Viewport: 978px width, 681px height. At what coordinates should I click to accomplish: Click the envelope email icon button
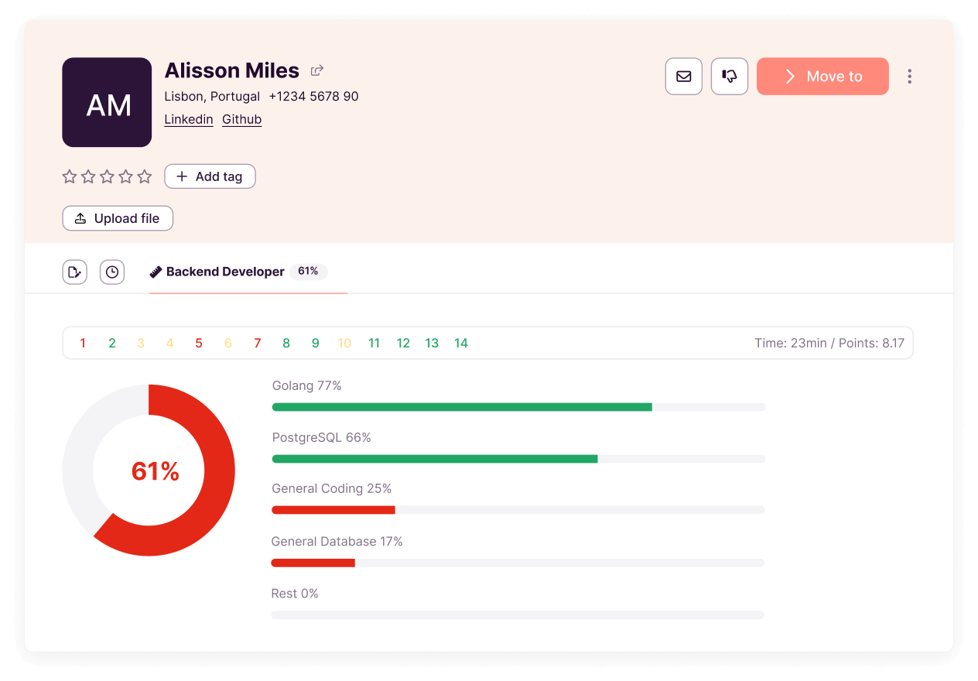point(683,77)
